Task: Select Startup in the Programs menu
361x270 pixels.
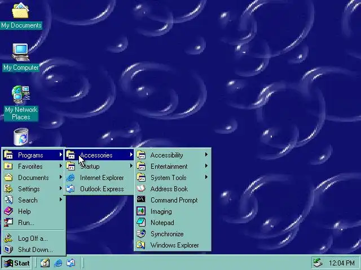Action: (99, 166)
